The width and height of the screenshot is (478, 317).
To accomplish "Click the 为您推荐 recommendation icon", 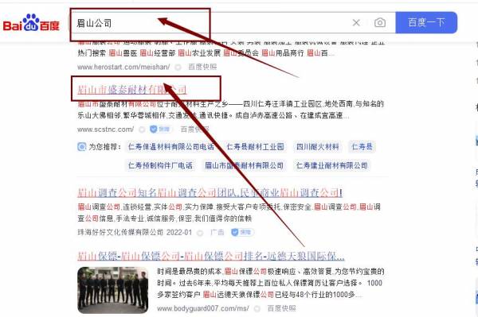I will [x=82, y=147].
